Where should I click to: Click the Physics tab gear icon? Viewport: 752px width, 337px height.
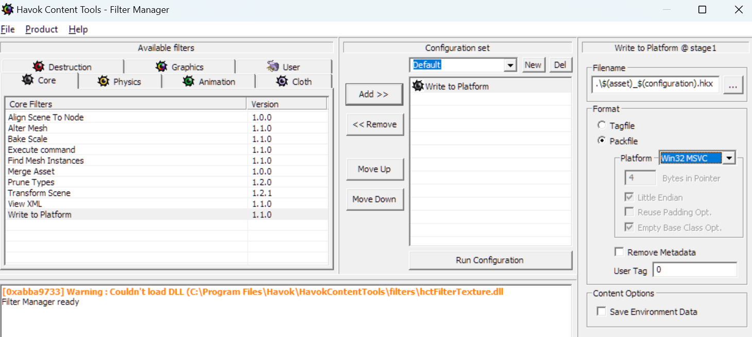pyautogui.click(x=104, y=81)
